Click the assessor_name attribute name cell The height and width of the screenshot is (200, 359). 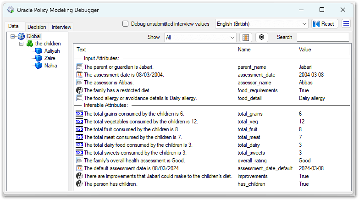point(254,83)
